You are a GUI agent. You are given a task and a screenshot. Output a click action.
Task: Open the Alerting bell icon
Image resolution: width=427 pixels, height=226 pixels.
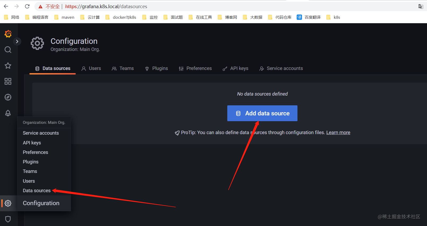coord(8,113)
